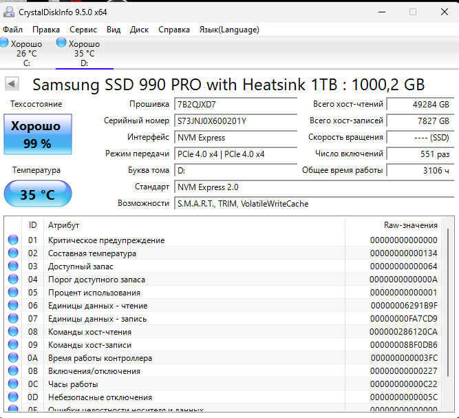Select drive D: status orb
459x418 pixels.
(x=61, y=43)
